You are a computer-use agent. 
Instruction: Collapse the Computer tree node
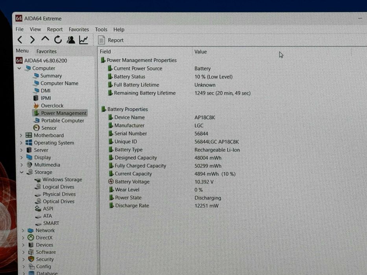click(x=19, y=68)
